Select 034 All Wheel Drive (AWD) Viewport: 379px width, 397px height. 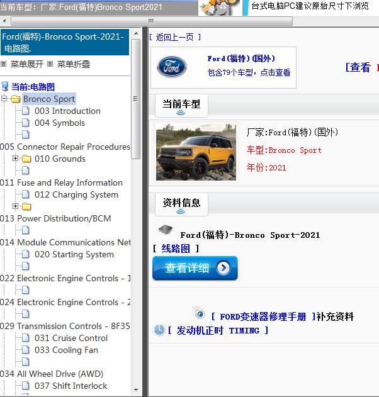[x=52, y=374]
